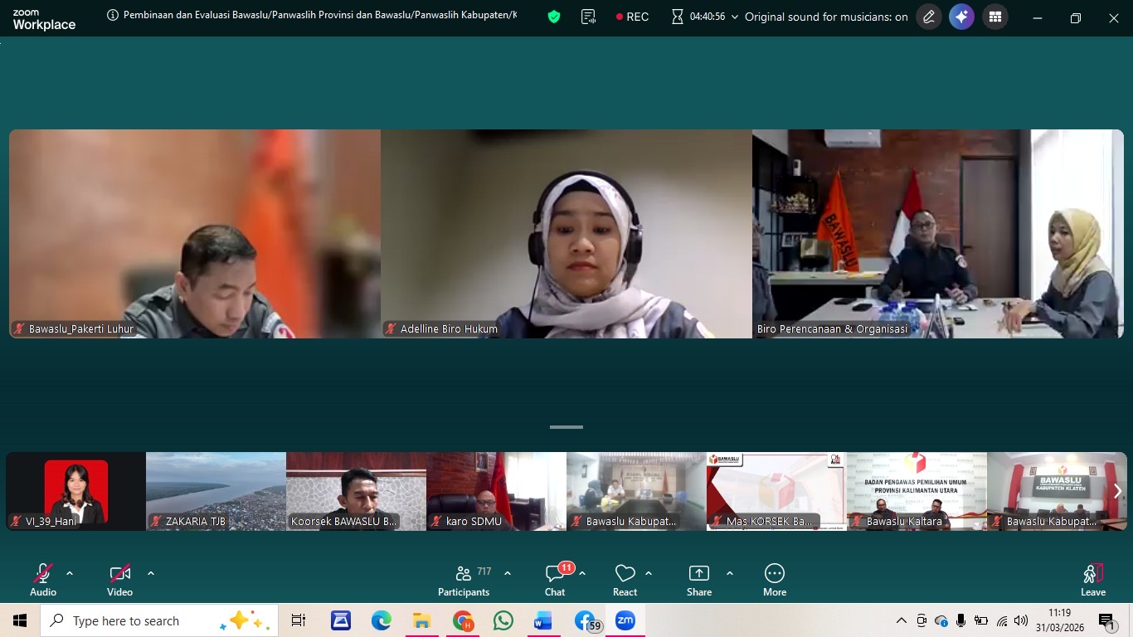Click the green encryption shield icon

click(x=554, y=17)
